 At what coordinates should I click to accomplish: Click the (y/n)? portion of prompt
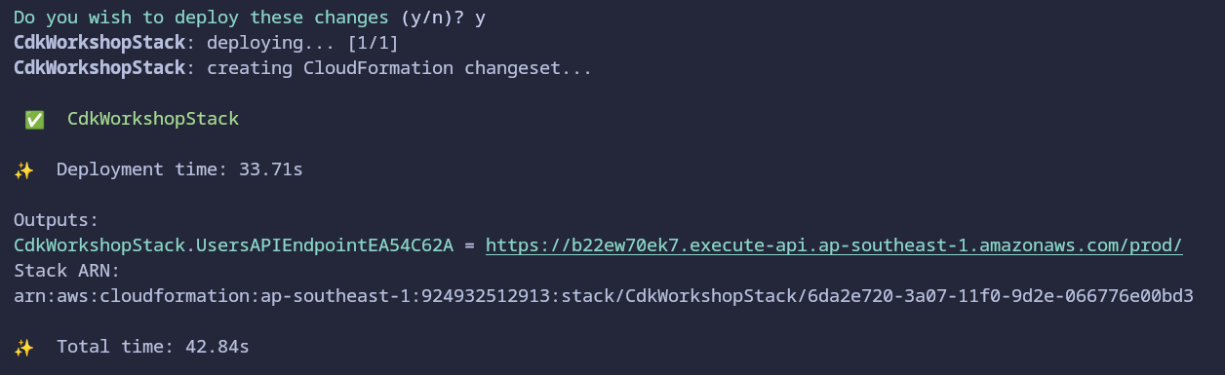point(432,19)
